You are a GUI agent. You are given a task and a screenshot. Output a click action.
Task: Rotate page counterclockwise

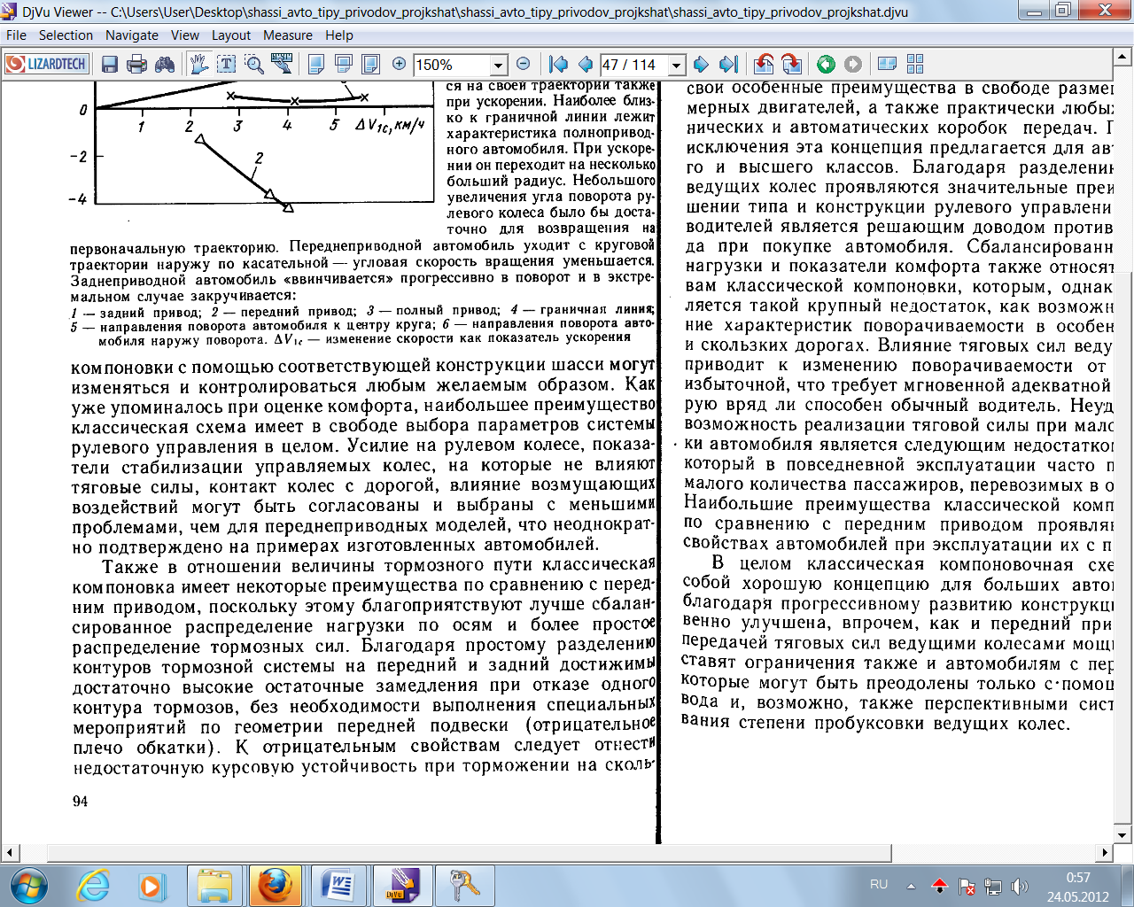click(x=764, y=64)
